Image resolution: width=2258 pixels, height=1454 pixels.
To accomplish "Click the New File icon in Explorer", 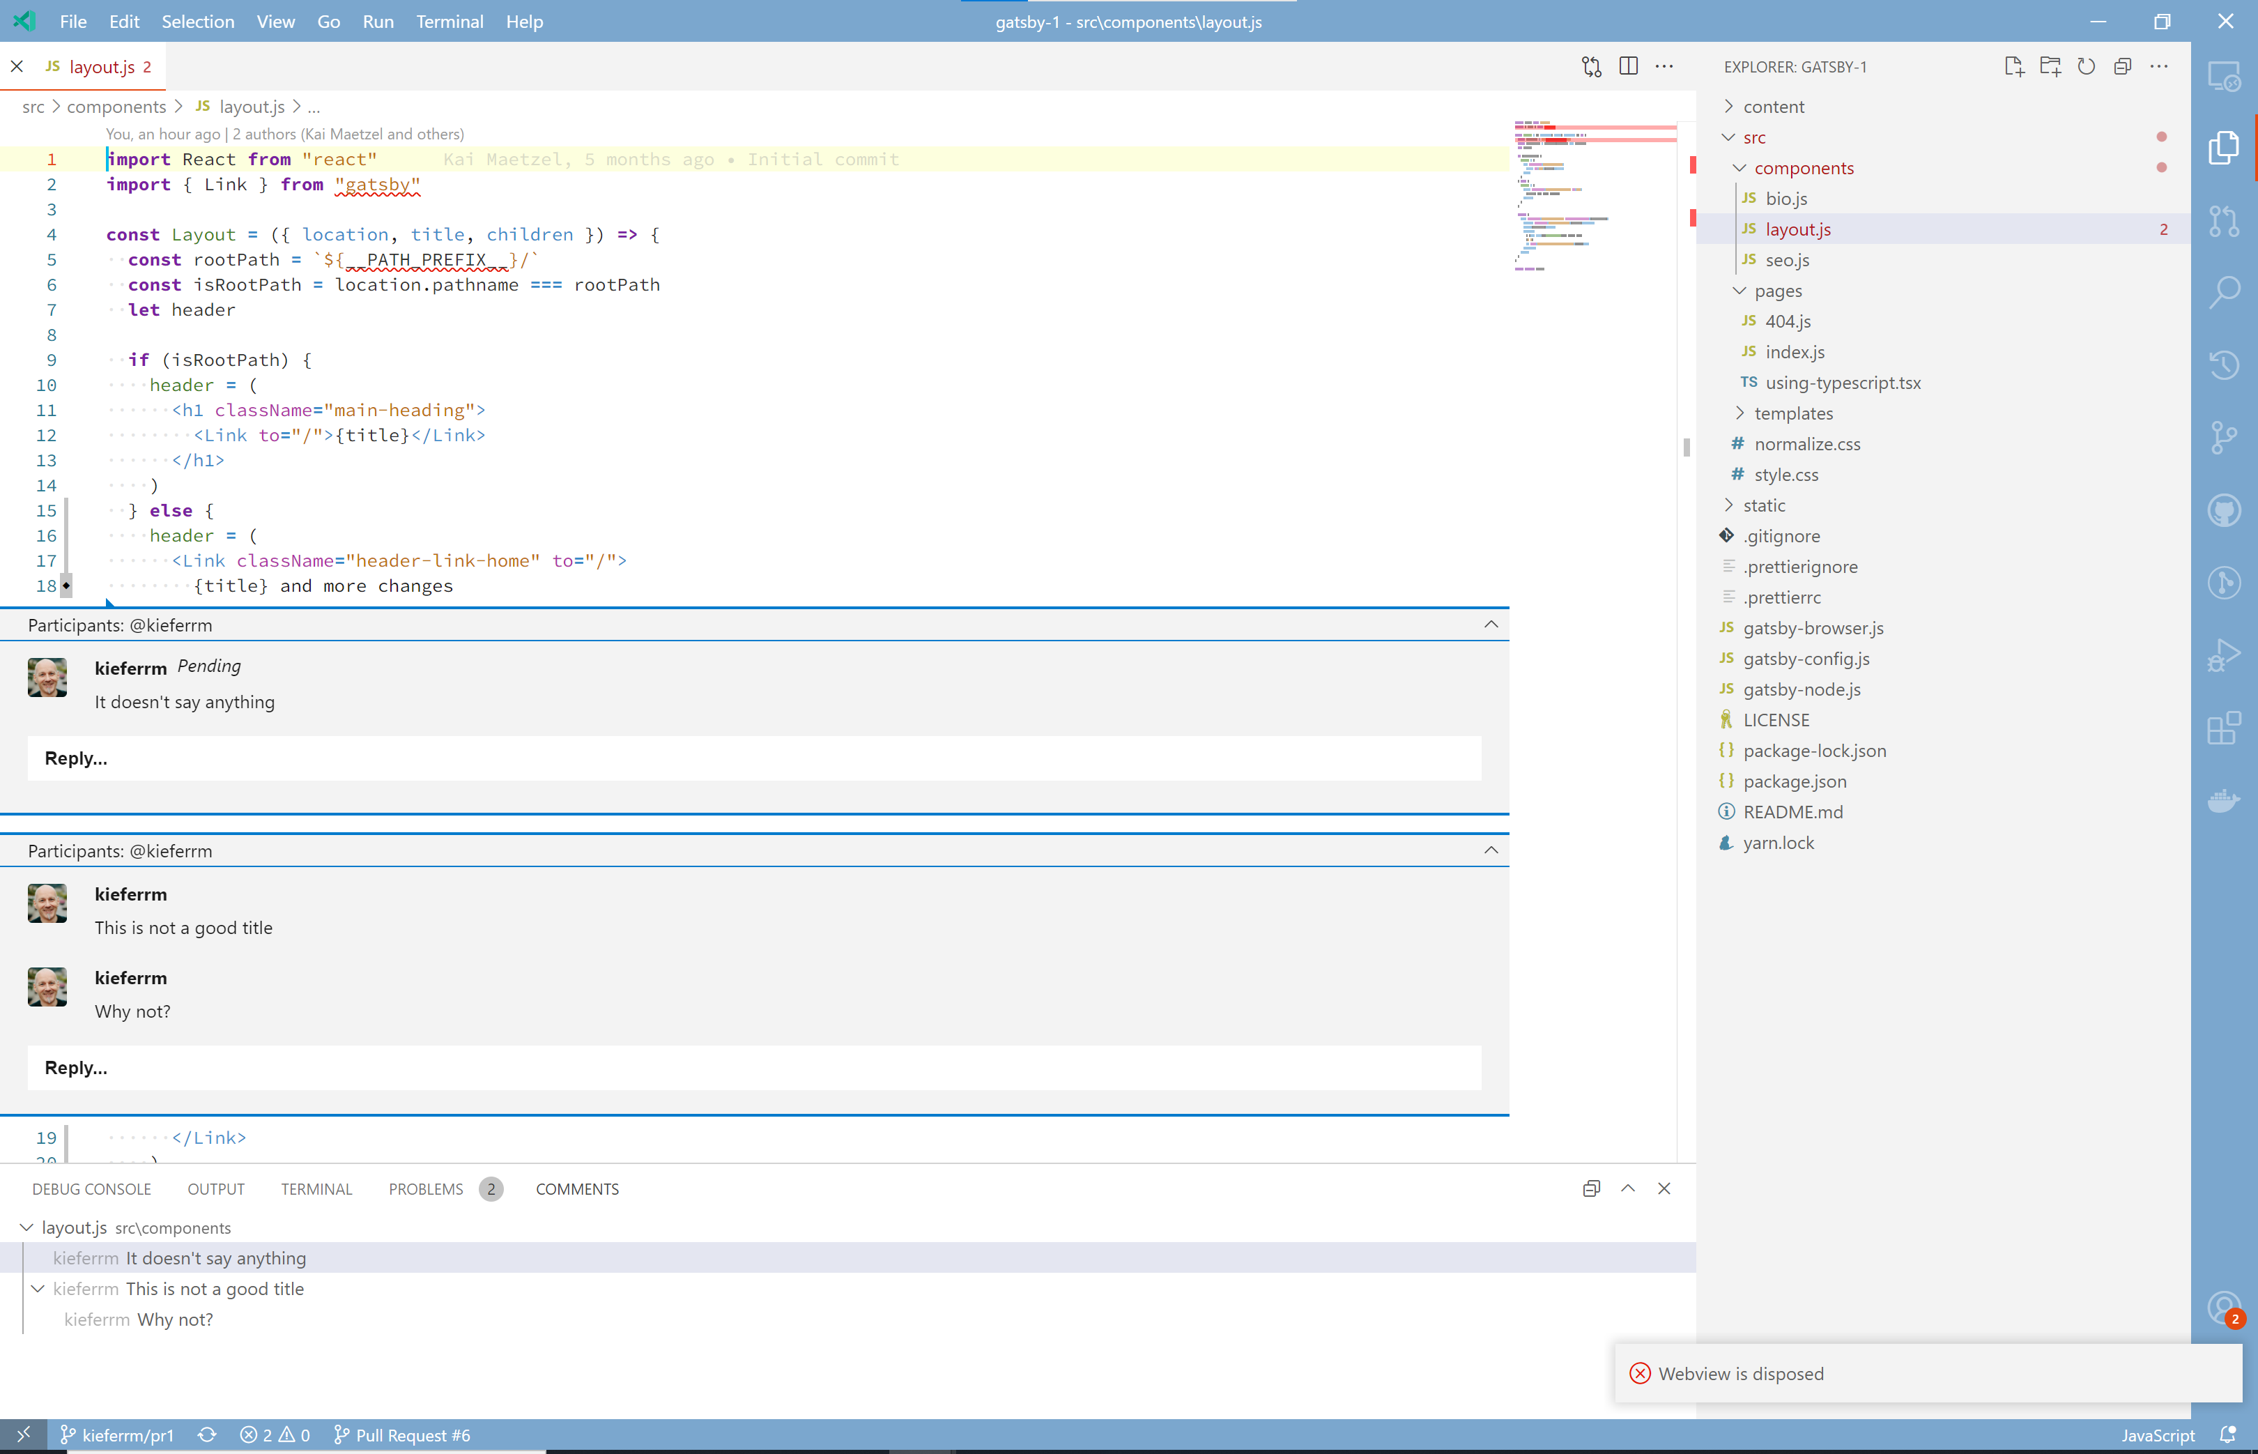I will 2015,66.
